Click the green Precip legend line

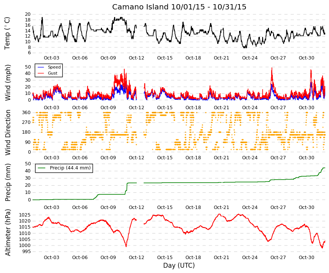[41, 168]
